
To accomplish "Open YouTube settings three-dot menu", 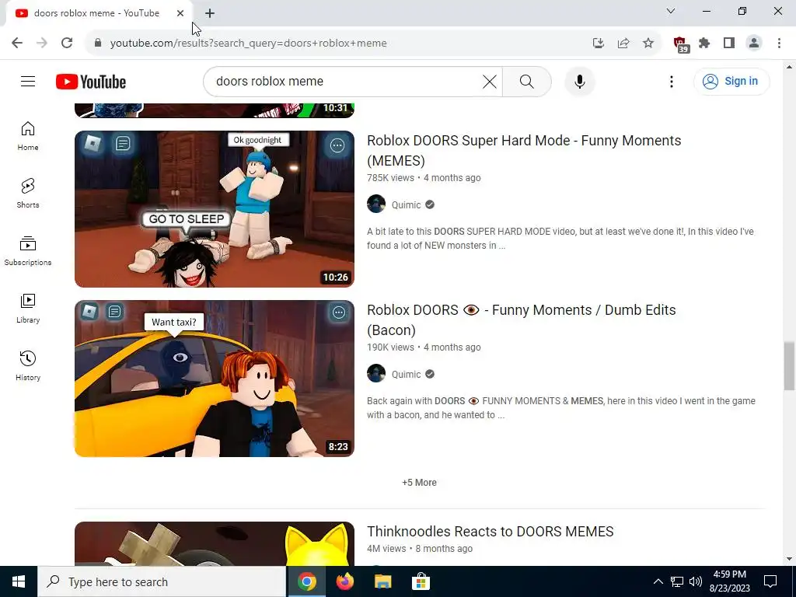I will pyautogui.click(x=672, y=81).
